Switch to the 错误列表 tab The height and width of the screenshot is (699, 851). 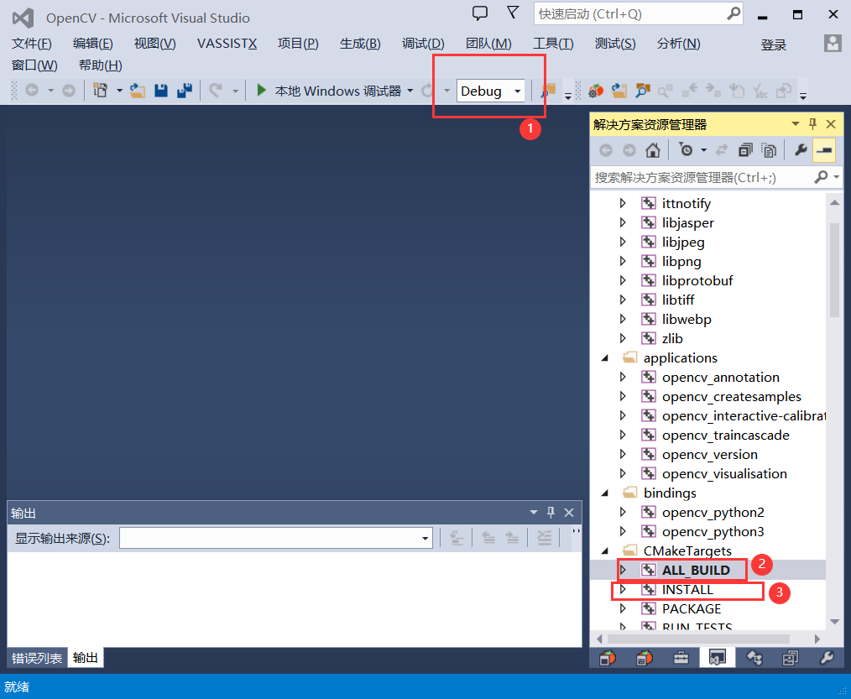click(36, 658)
